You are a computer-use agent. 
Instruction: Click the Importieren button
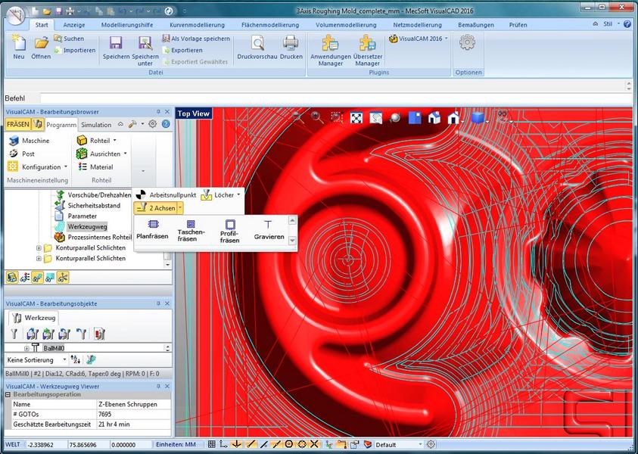coord(75,50)
